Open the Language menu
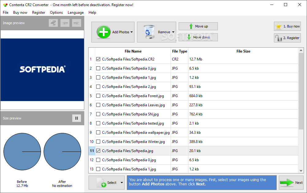The width and height of the screenshot is (307, 193). pos(76,13)
